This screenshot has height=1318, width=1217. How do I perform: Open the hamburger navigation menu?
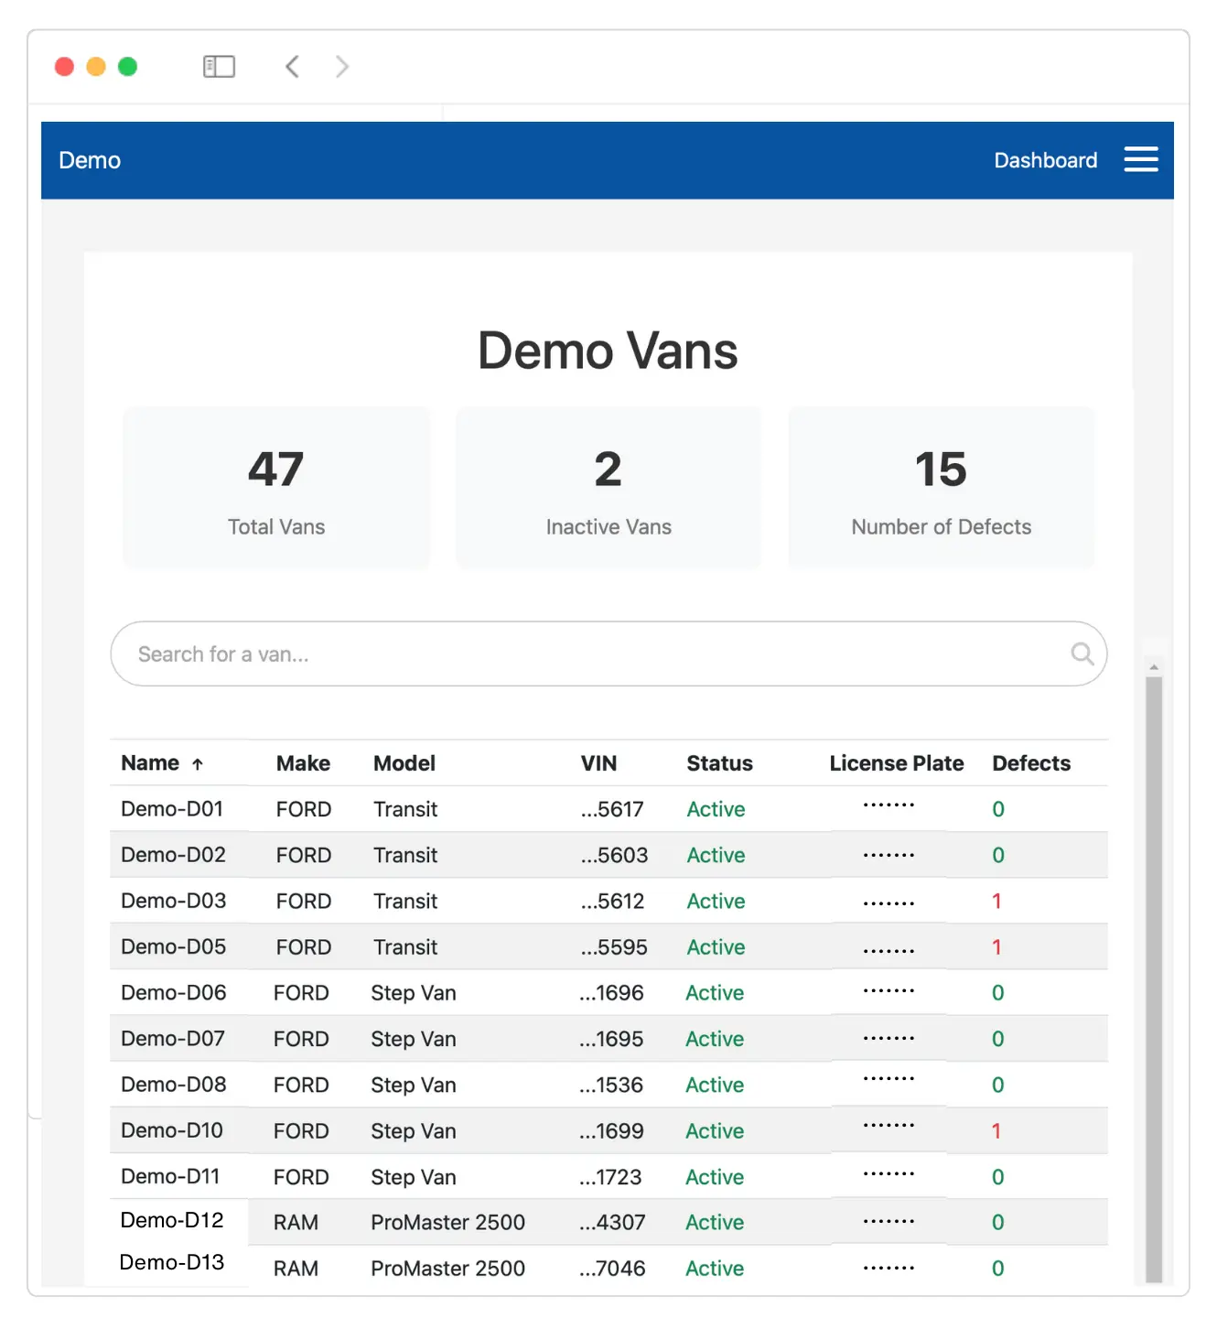1140,159
